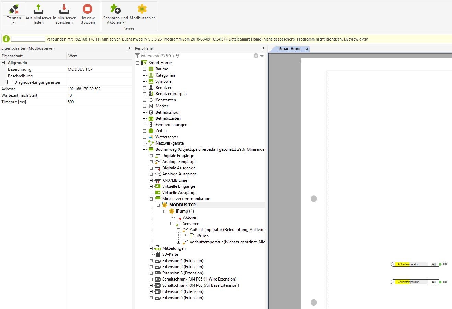The width and height of the screenshot is (452, 309).
Task: Click the Modbusserver flower icon
Action: pos(142,9)
